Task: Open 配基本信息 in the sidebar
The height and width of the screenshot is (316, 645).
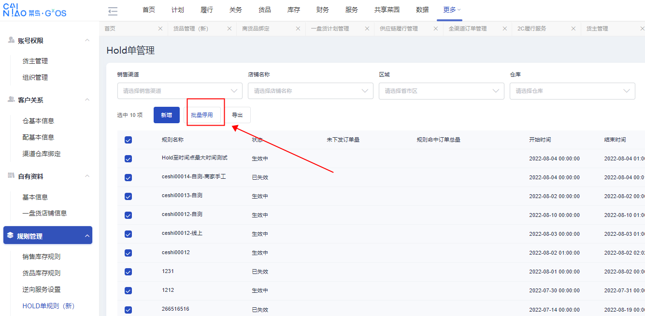Action: point(38,137)
